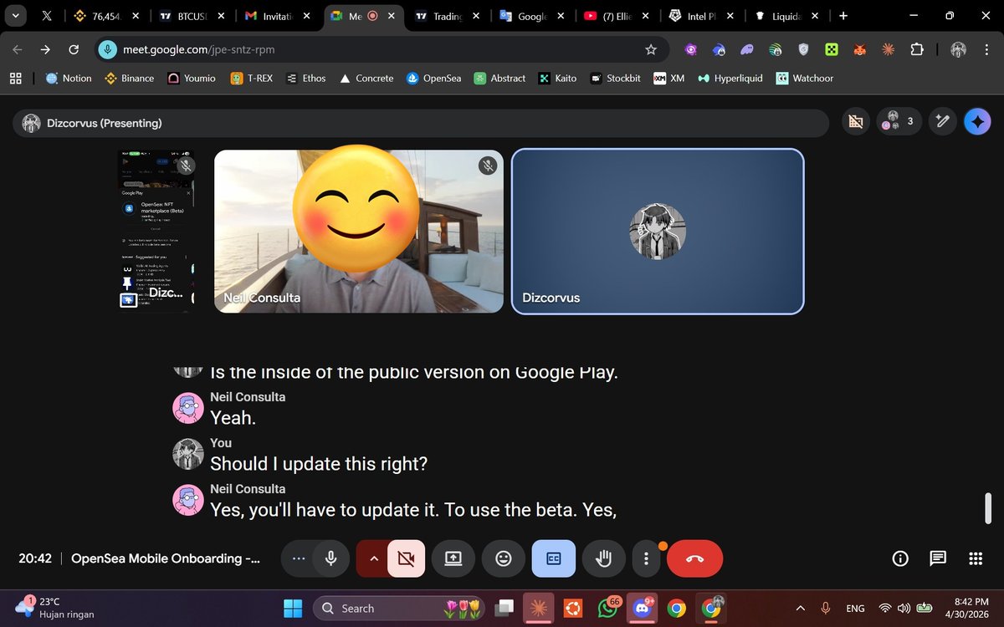View site information icon in address bar
The image size is (1004, 627).
pyautogui.click(x=107, y=49)
